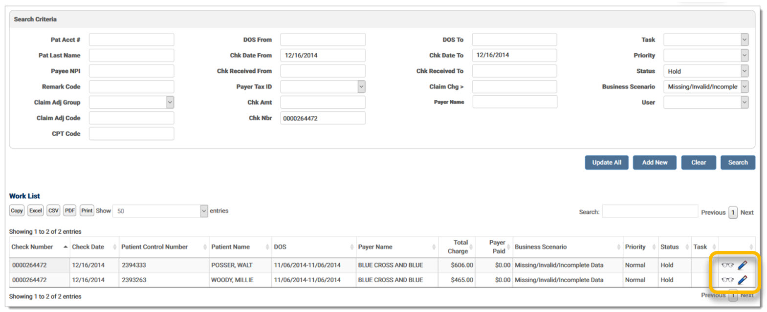Expand the Business Scenario dropdown
Screen dimensions: 767x312
click(x=705, y=87)
